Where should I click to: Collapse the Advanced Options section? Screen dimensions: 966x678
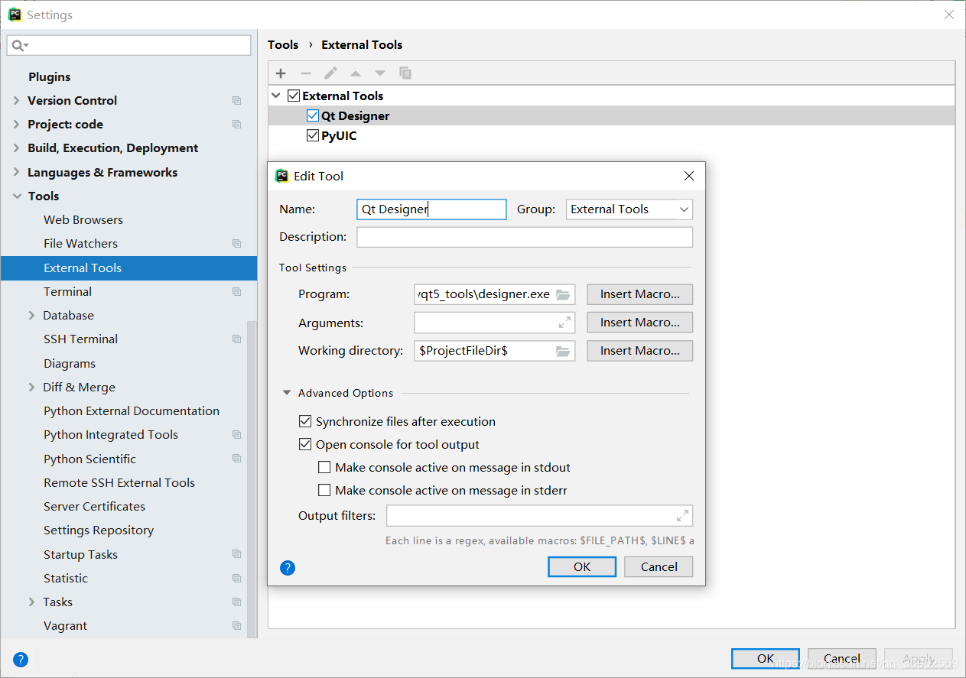coord(287,393)
